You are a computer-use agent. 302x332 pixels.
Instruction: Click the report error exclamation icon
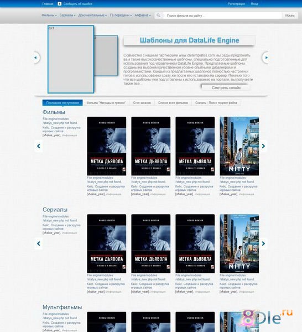pyautogui.click(x=60, y=4)
